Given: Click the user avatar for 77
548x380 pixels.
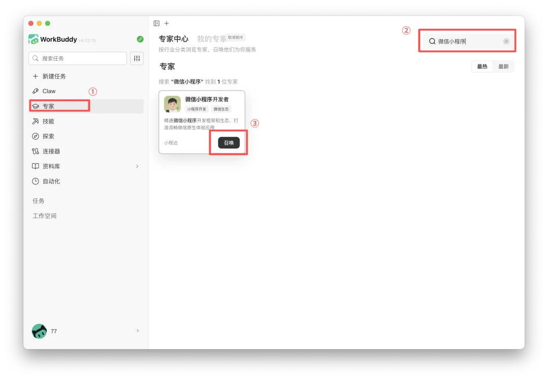Looking at the screenshot, I should pos(39,331).
